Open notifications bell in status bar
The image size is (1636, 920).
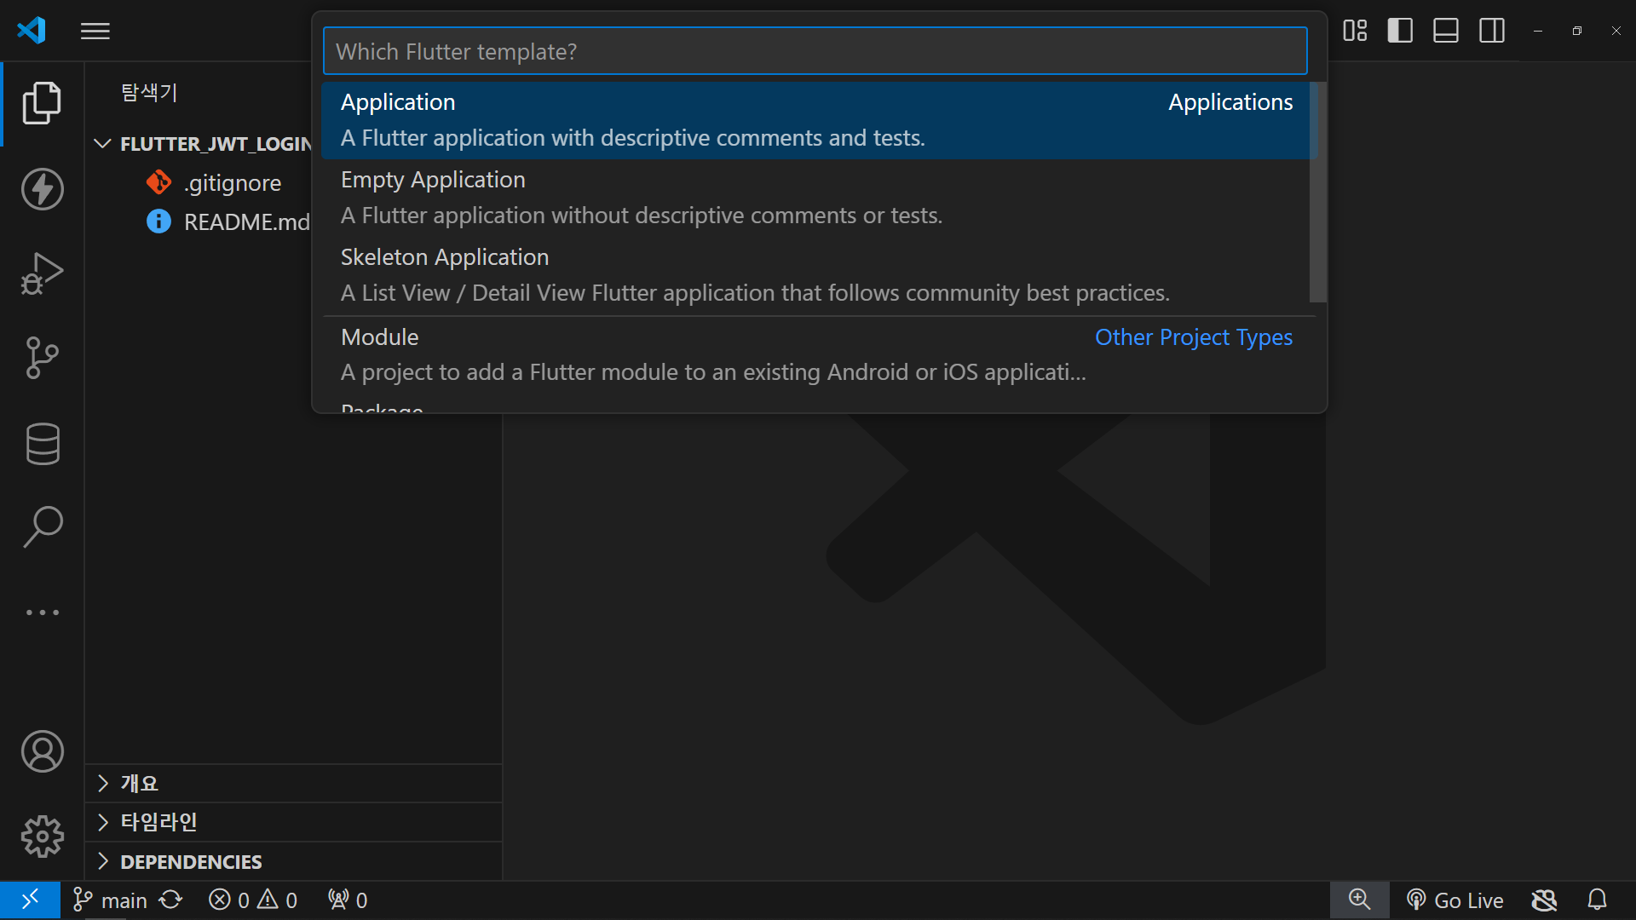pos(1598,900)
